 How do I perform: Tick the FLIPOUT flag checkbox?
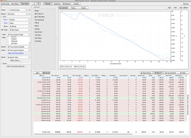pyautogui.click(x=8, y=39)
